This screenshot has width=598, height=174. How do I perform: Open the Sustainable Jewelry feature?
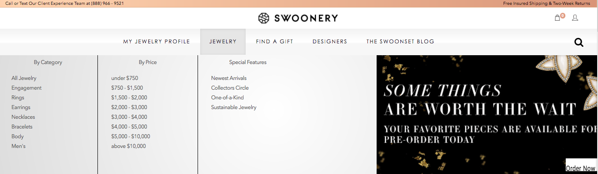(234, 107)
